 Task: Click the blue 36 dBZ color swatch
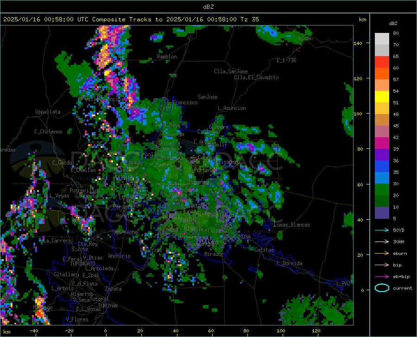[x=382, y=166]
